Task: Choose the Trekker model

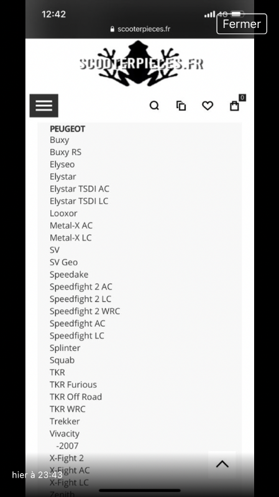Action: (65, 421)
